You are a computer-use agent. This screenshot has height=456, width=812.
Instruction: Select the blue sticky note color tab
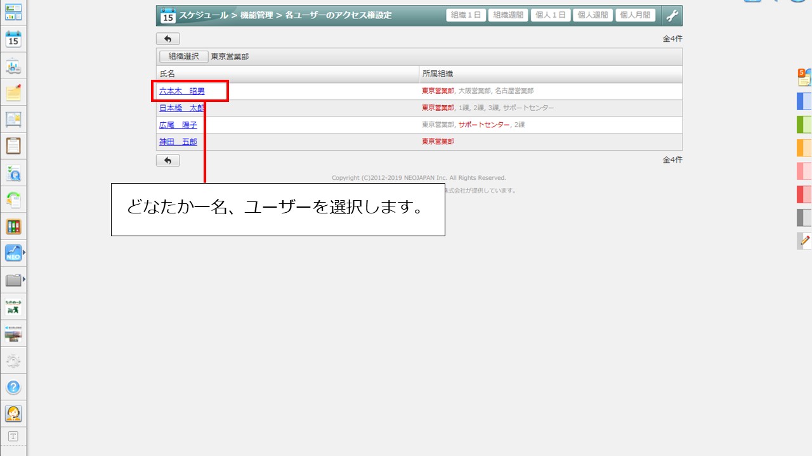click(x=804, y=101)
